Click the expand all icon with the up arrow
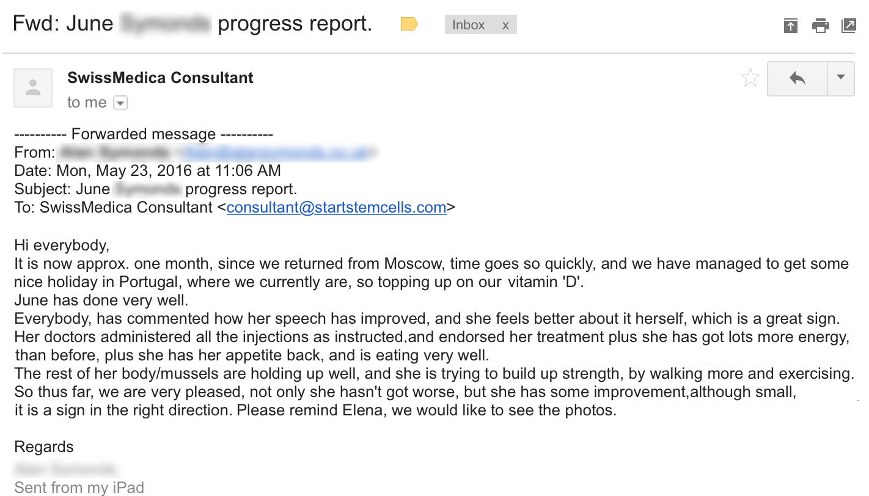The height and width of the screenshot is (496, 869). click(791, 26)
